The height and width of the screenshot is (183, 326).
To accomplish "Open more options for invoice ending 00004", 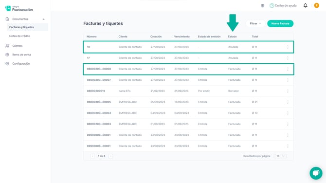I will click(288, 113).
